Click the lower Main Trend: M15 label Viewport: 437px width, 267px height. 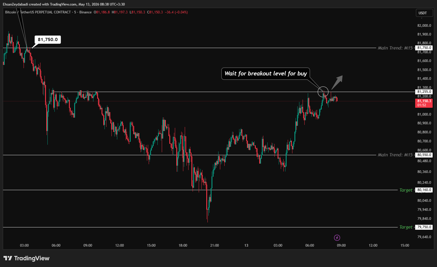tap(395, 155)
